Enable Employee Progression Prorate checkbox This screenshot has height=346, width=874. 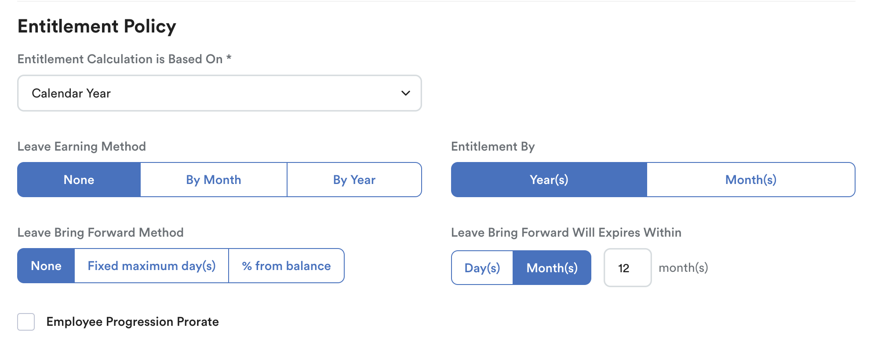(26, 322)
